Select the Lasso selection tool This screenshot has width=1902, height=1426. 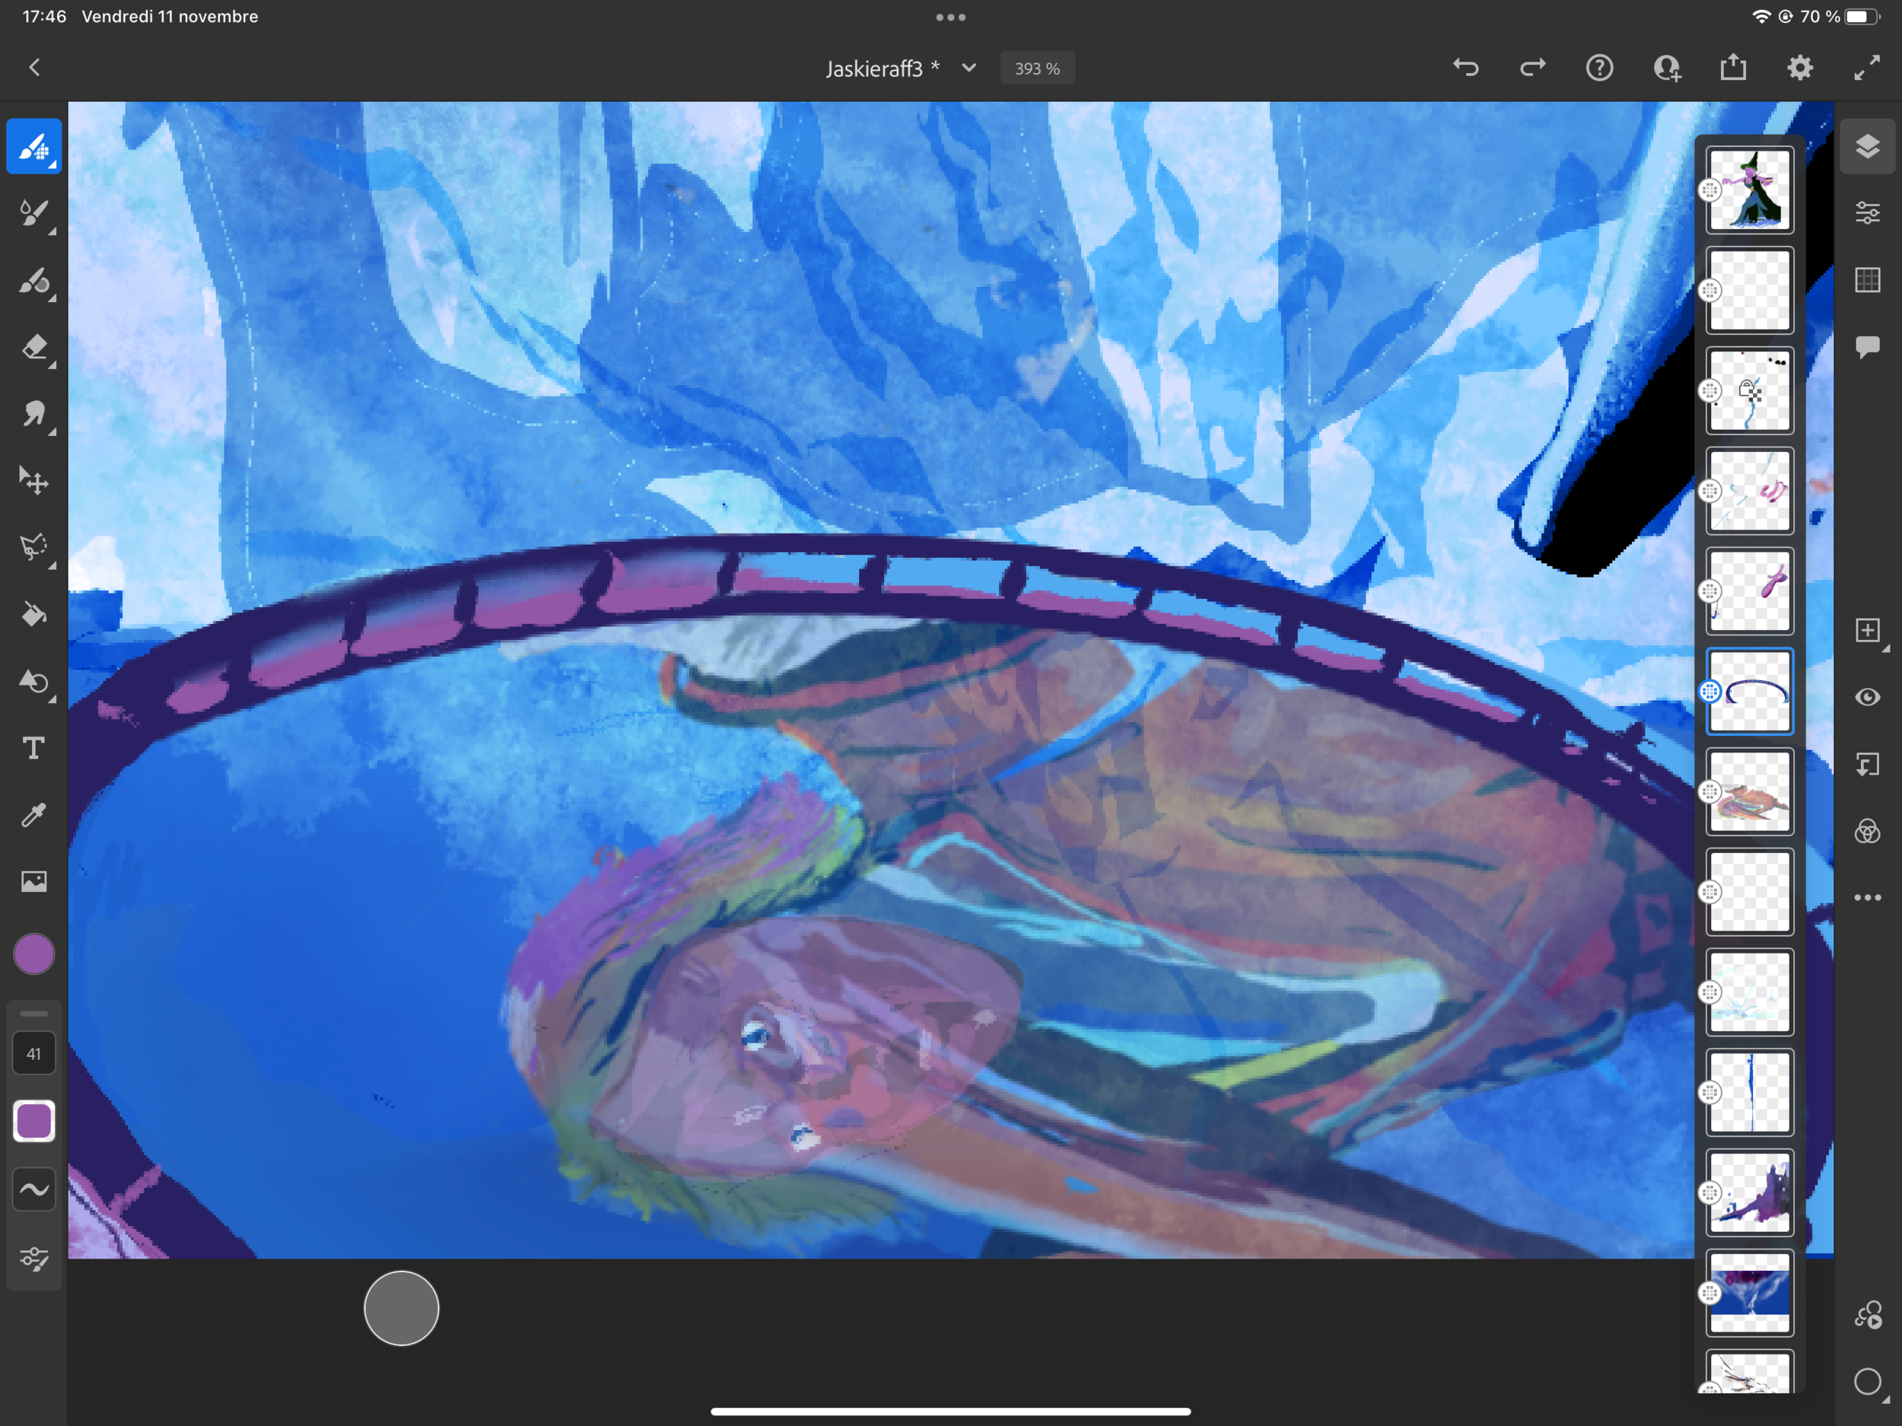[33, 547]
